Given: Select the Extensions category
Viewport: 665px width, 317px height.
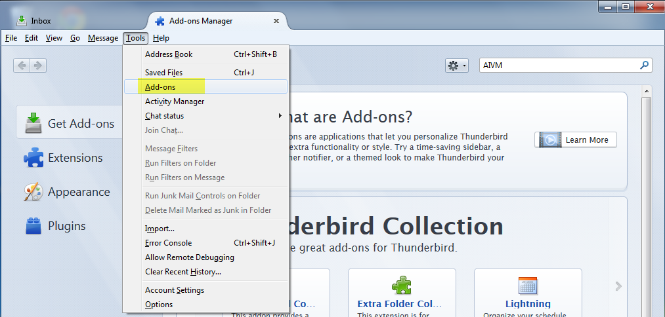Looking at the screenshot, I should pos(64,158).
